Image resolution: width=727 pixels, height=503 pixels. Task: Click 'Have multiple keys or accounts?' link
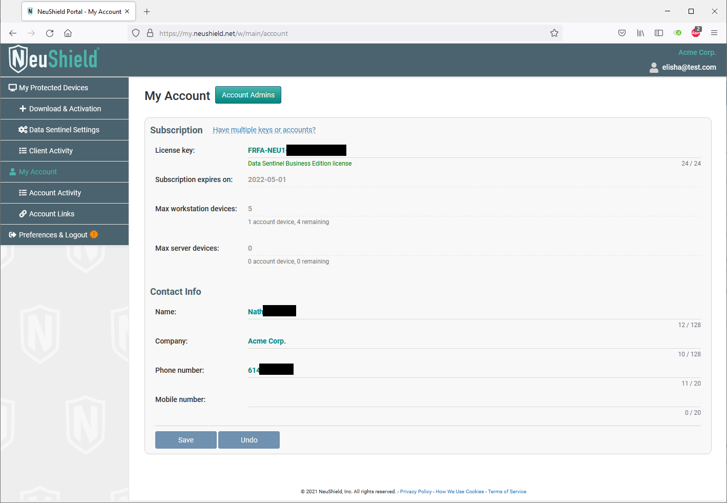264,130
